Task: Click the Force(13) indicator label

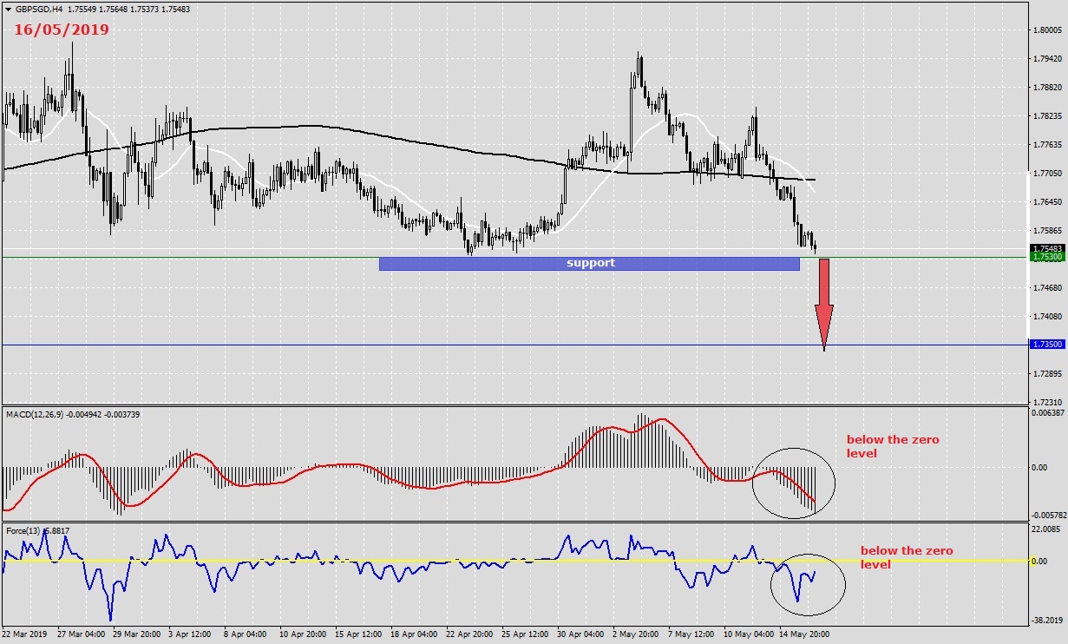Action: [x=23, y=530]
